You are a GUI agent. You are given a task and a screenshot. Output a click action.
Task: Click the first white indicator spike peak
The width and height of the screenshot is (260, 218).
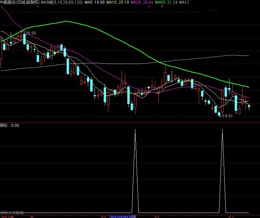click(135, 130)
